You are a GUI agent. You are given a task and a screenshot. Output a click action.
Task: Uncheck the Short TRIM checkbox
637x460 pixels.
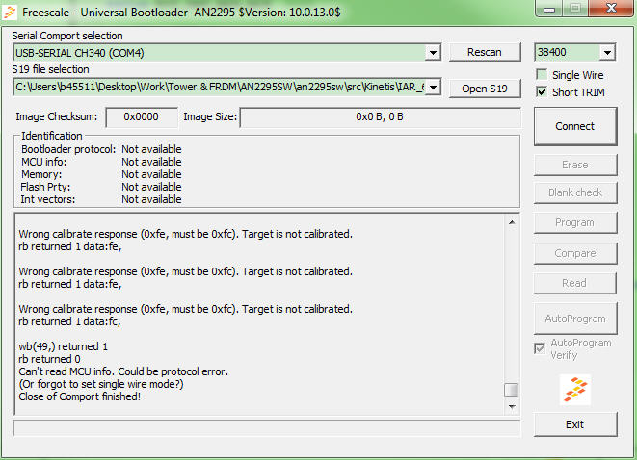pos(542,92)
